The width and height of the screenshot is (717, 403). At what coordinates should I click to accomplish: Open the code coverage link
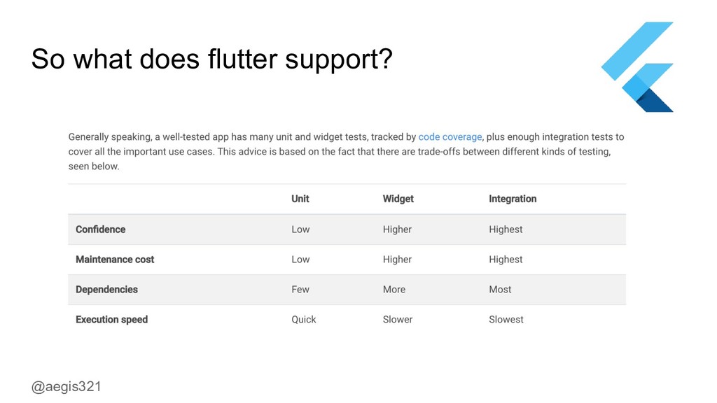pyautogui.click(x=450, y=137)
